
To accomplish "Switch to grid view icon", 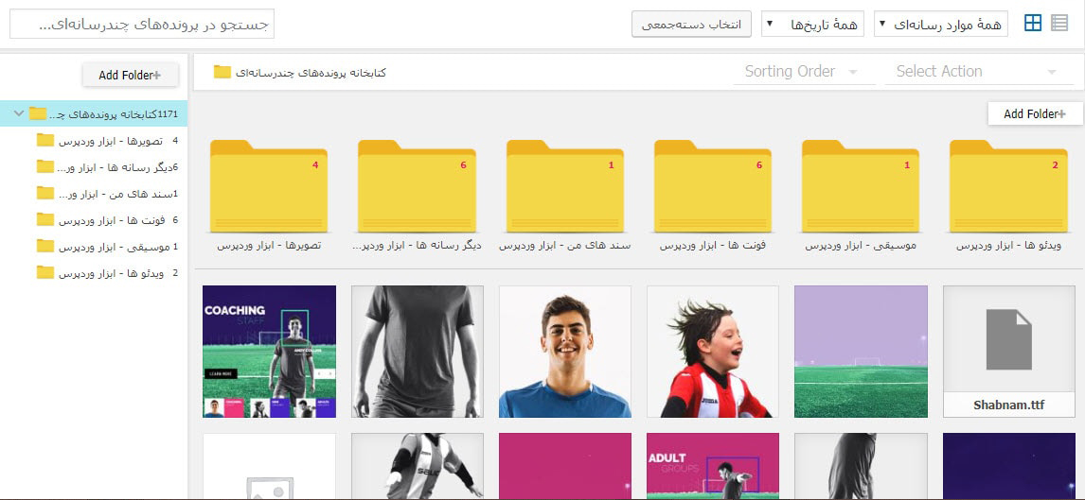I will pos(1033,24).
